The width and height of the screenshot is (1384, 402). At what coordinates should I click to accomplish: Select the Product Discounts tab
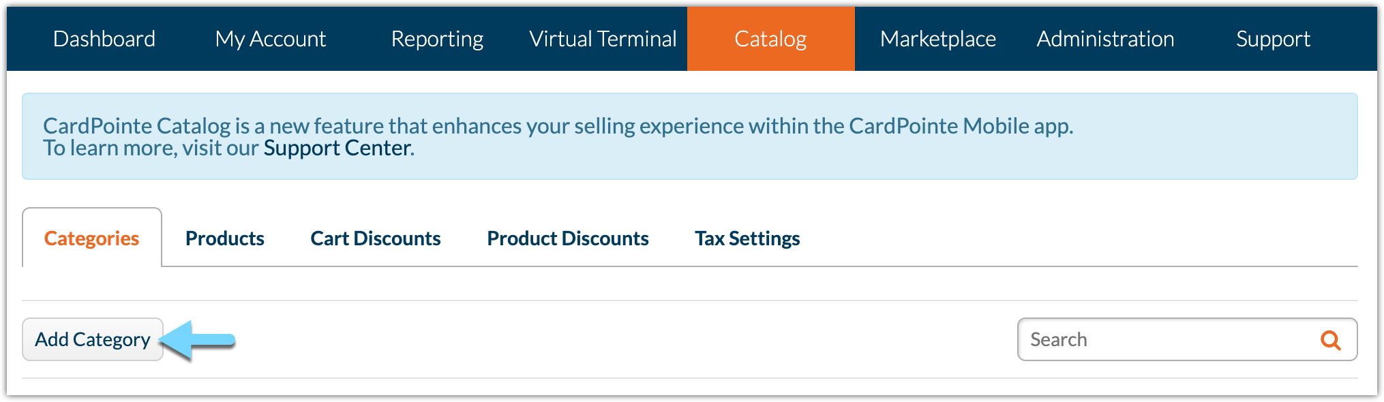pos(568,238)
